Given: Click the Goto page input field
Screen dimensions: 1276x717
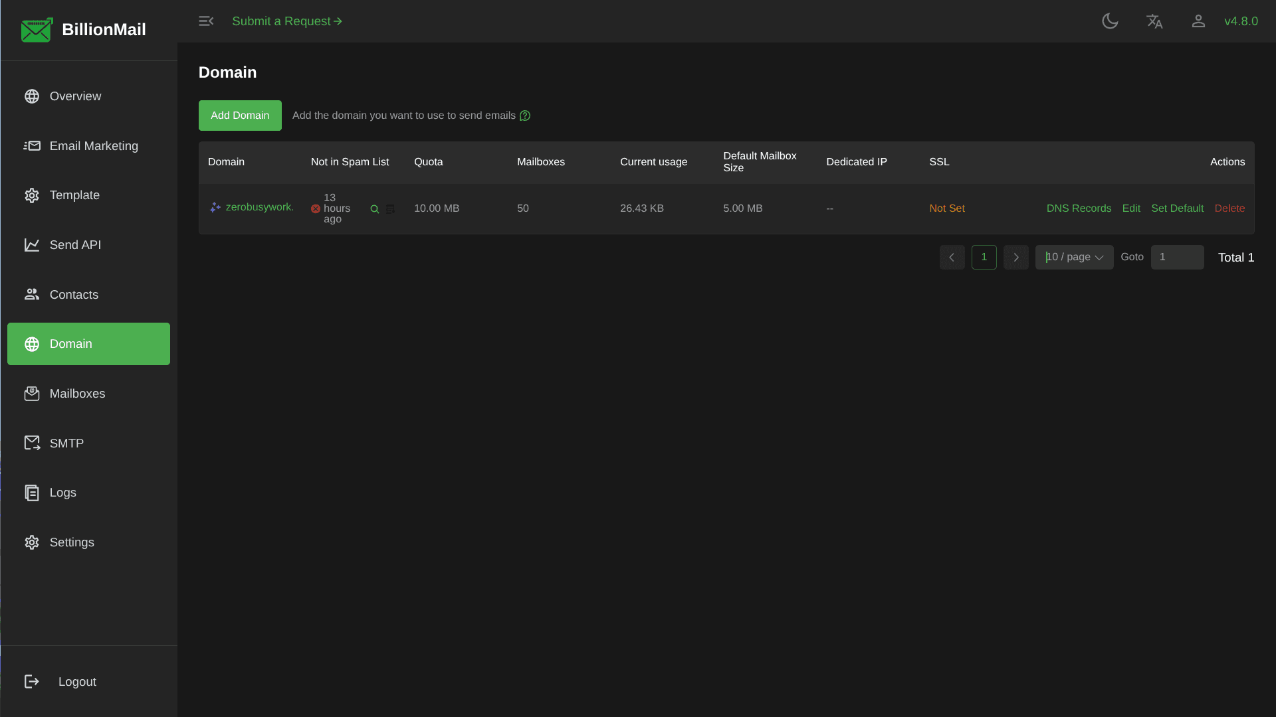Looking at the screenshot, I should point(1177,257).
